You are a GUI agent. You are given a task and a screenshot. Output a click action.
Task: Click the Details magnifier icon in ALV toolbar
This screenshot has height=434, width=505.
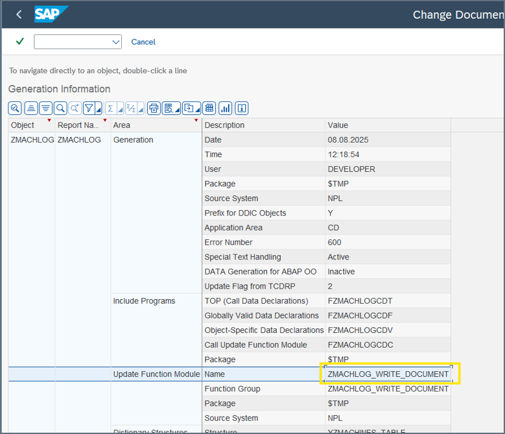coord(15,108)
